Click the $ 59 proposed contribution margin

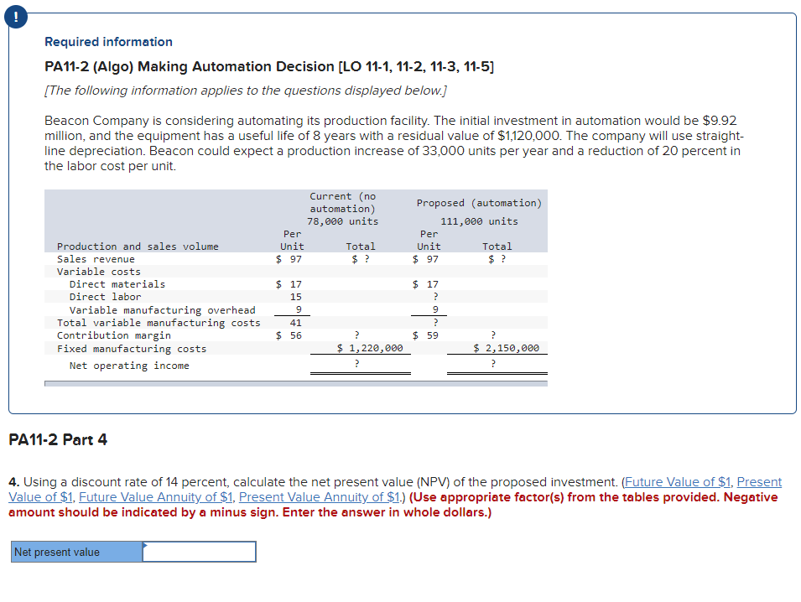[425, 336]
